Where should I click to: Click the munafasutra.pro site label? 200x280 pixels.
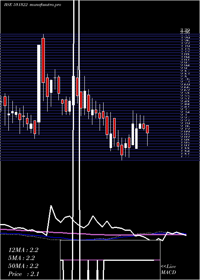tap(46, 5)
